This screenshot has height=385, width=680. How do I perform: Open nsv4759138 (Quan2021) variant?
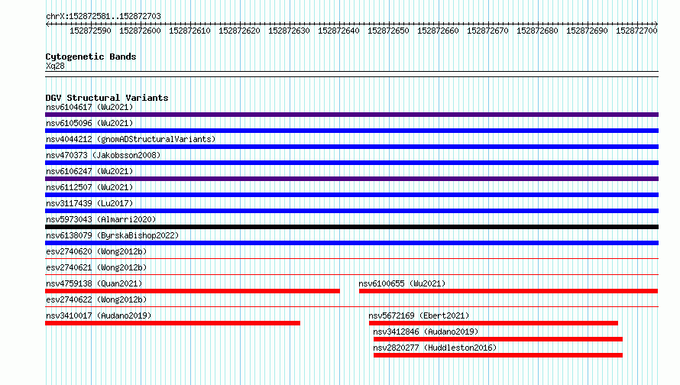click(94, 283)
